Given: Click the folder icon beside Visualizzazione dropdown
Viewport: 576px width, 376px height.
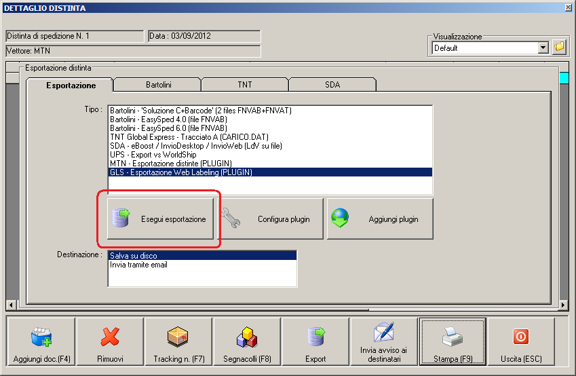Looking at the screenshot, I should [559, 47].
